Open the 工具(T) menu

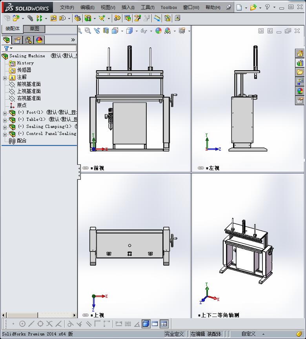tap(148, 7)
